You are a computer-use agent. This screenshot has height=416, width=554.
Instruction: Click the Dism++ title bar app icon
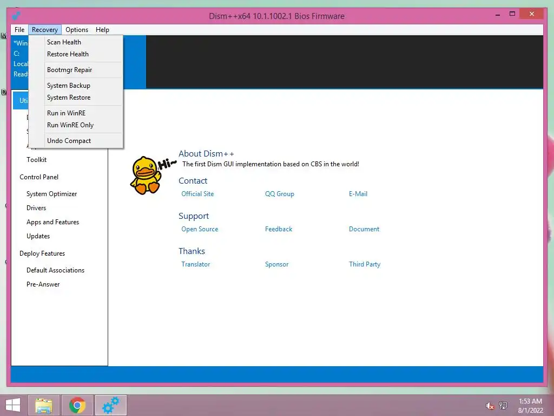pos(16,16)
